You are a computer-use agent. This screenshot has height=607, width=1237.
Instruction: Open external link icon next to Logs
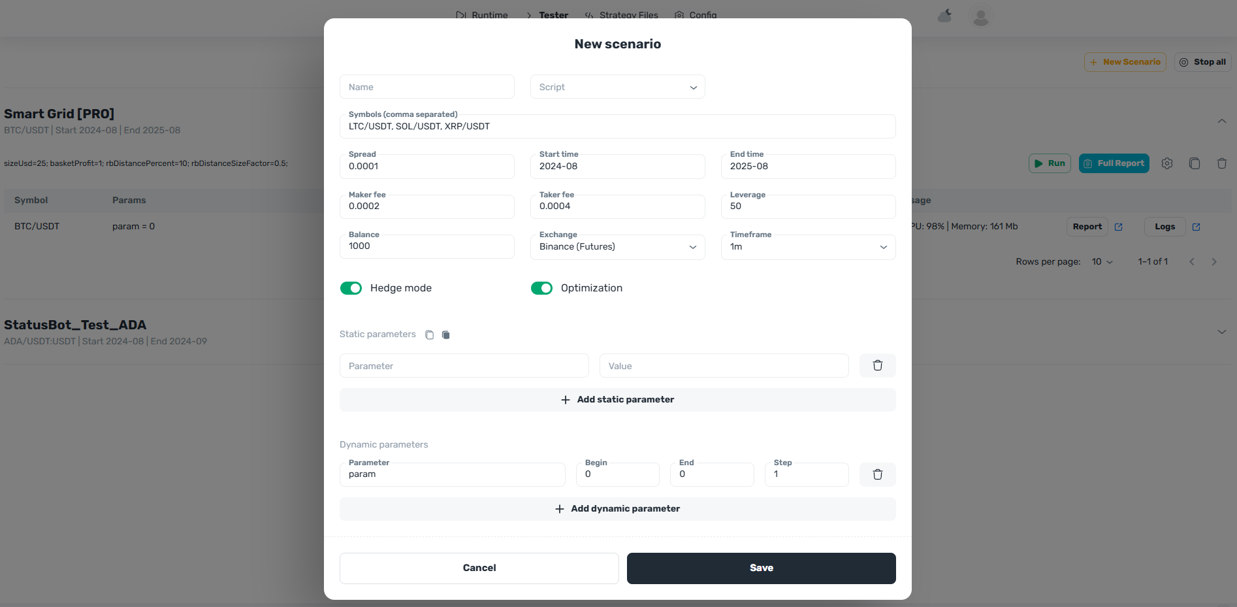(x=1196, y=227)
